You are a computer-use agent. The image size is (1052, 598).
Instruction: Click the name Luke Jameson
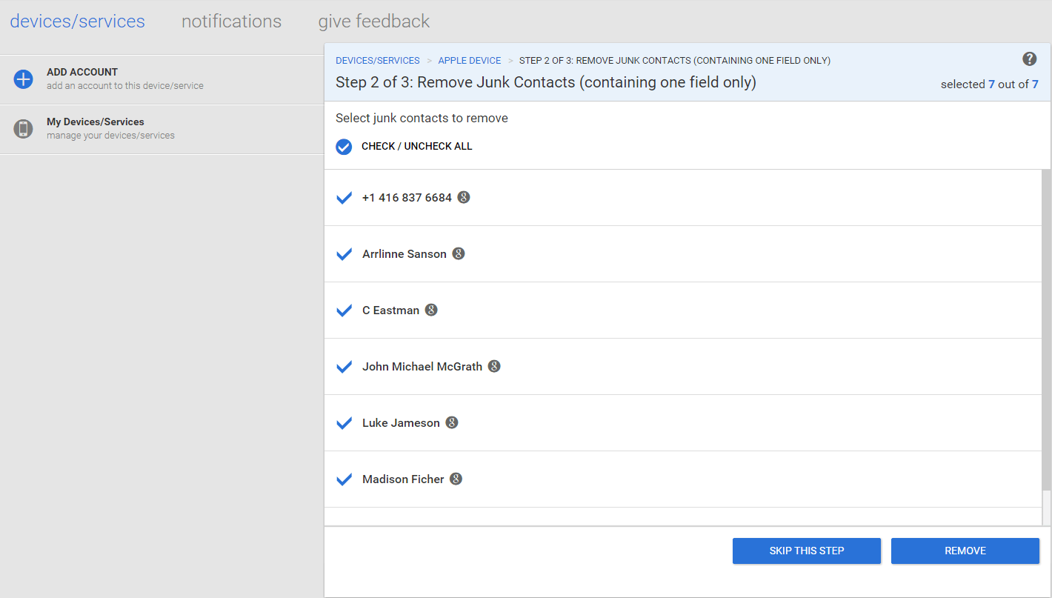pos(401,422)
